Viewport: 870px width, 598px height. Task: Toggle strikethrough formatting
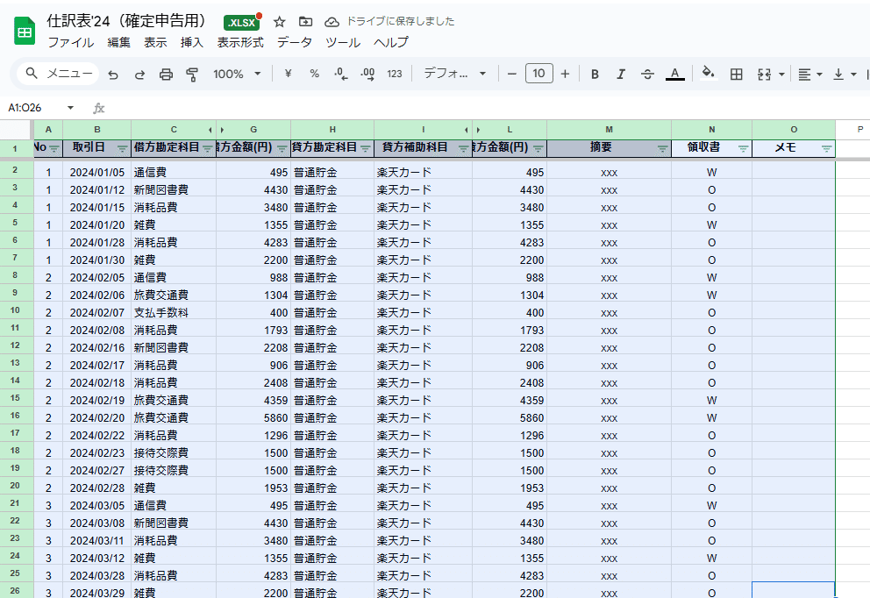(x=647, y=74)
